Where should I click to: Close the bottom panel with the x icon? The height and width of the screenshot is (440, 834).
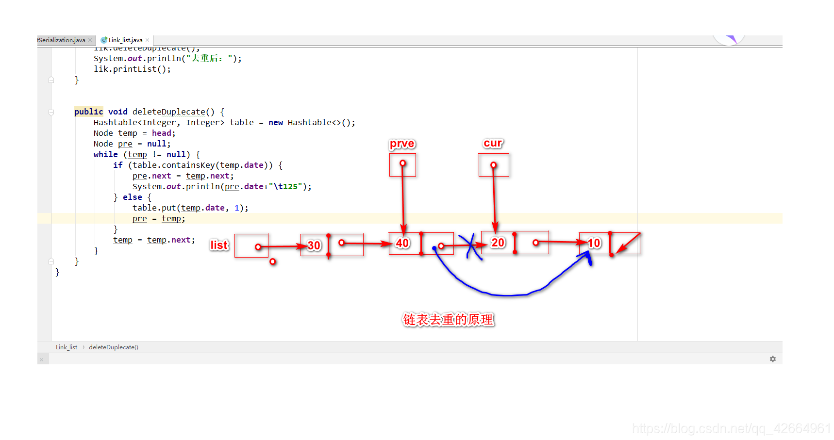42,359
